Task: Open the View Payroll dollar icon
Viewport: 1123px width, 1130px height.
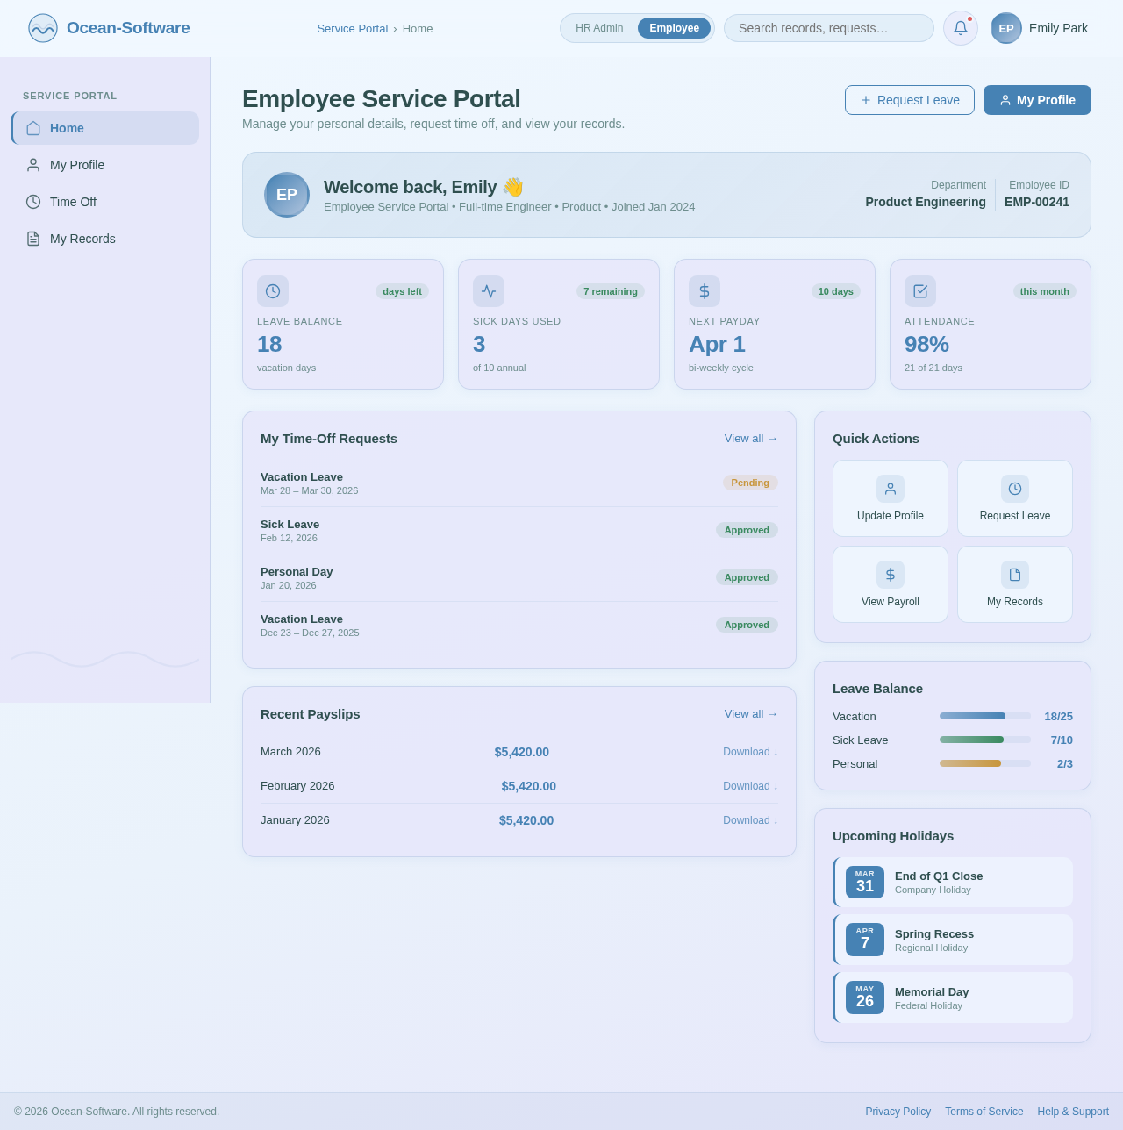Action: (x=890, y=575)
